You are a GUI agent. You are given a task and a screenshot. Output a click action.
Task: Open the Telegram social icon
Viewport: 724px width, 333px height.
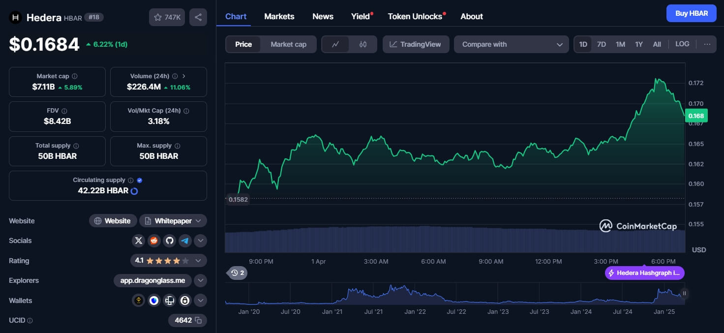tap(185, 241)
